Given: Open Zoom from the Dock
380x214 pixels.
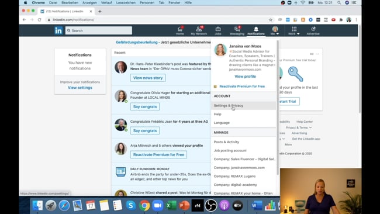Looking at the screenshot, I should click(x=157, y=205).
